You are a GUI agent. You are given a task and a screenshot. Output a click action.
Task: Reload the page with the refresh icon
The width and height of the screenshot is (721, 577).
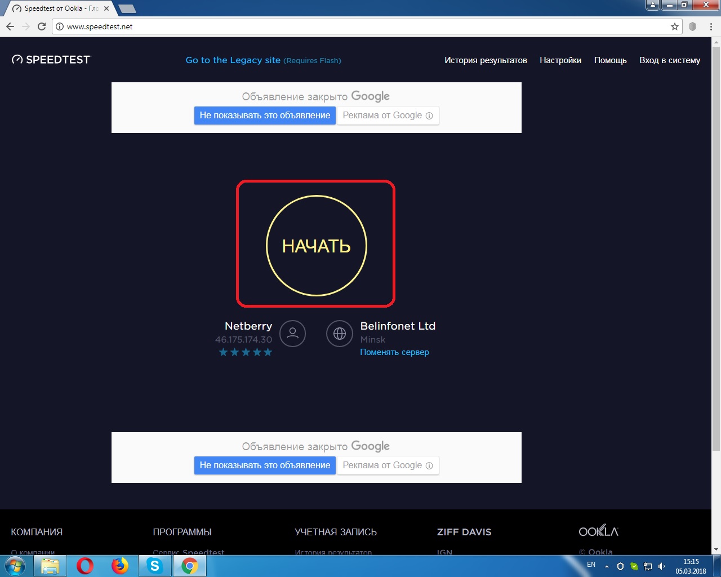42,26
